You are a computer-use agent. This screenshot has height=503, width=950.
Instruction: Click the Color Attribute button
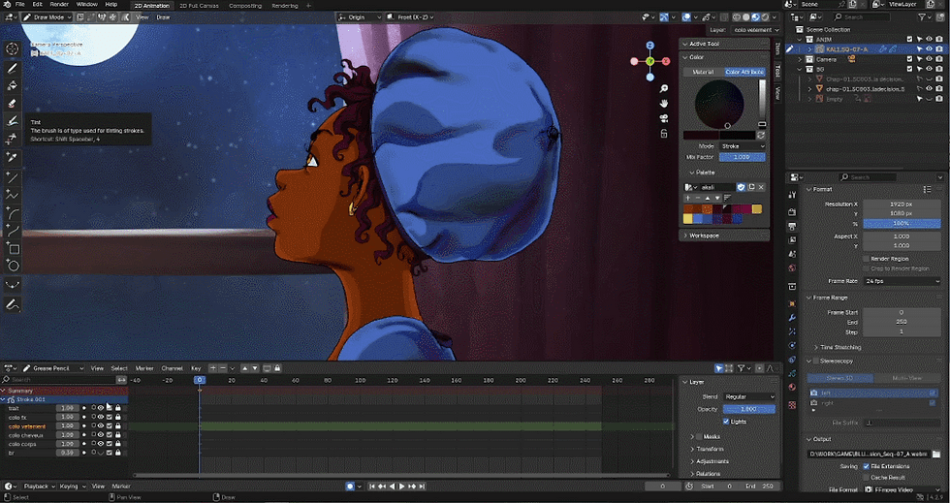pos(744,72)
